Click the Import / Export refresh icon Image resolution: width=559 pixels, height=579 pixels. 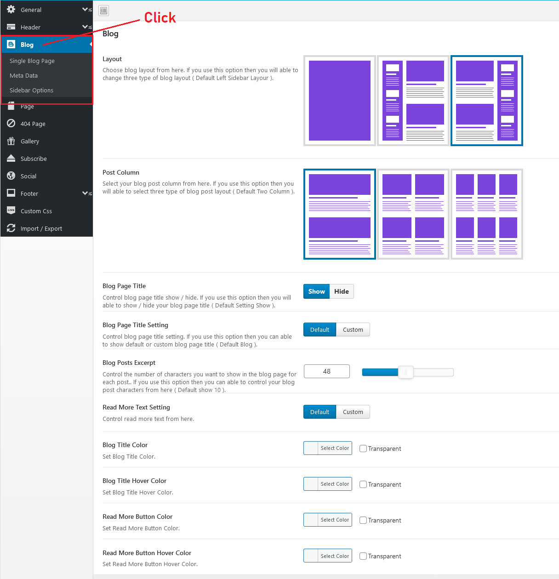click(11, 228)
